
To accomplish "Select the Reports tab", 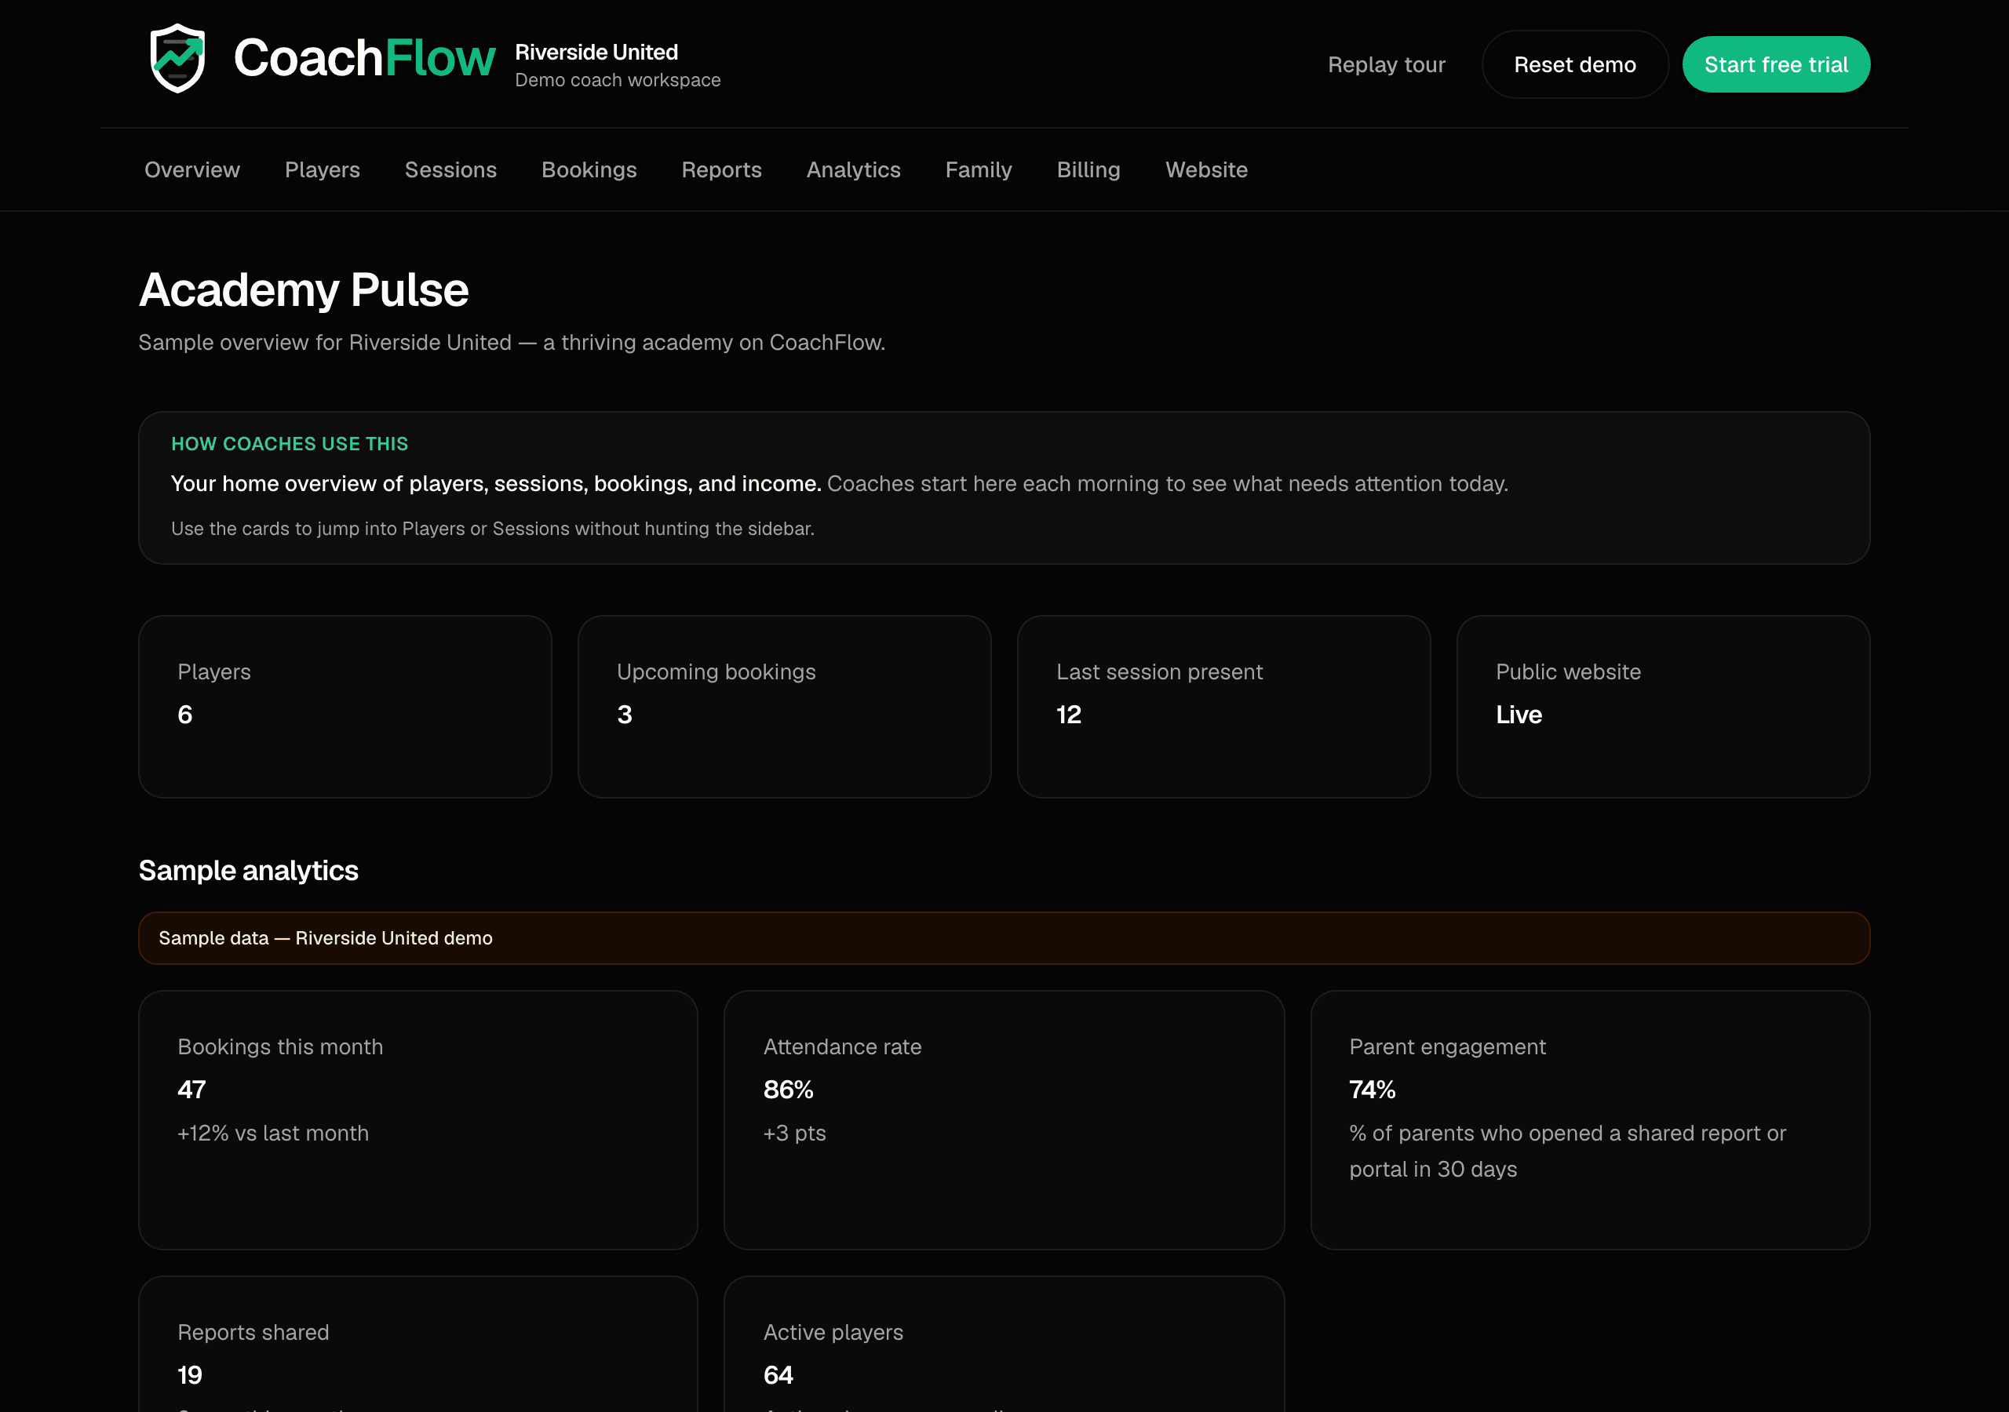I will 722,169.
